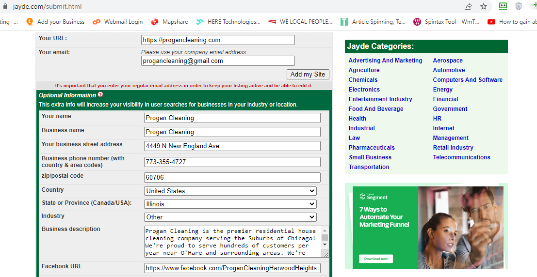537x277 pixels.
Task: Open the Article Spinning bookmark
Action: 373,21
